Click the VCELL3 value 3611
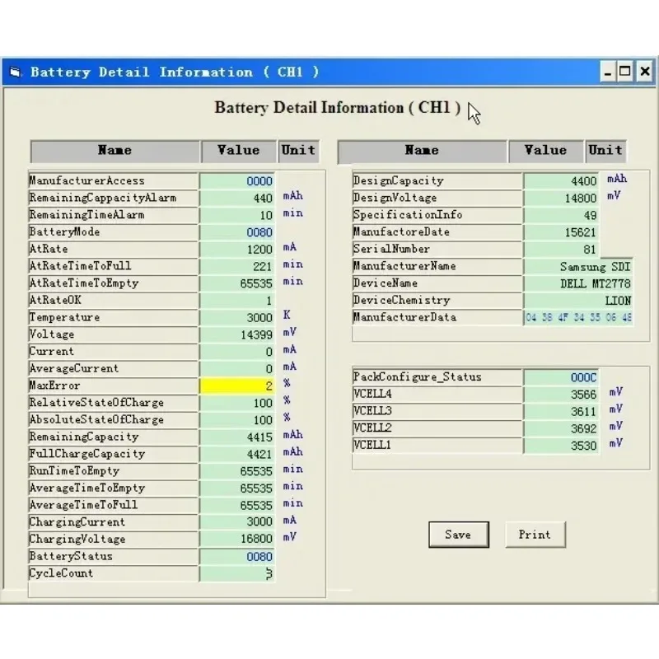This screenshot has width=659, height=659. coord(562,411)
